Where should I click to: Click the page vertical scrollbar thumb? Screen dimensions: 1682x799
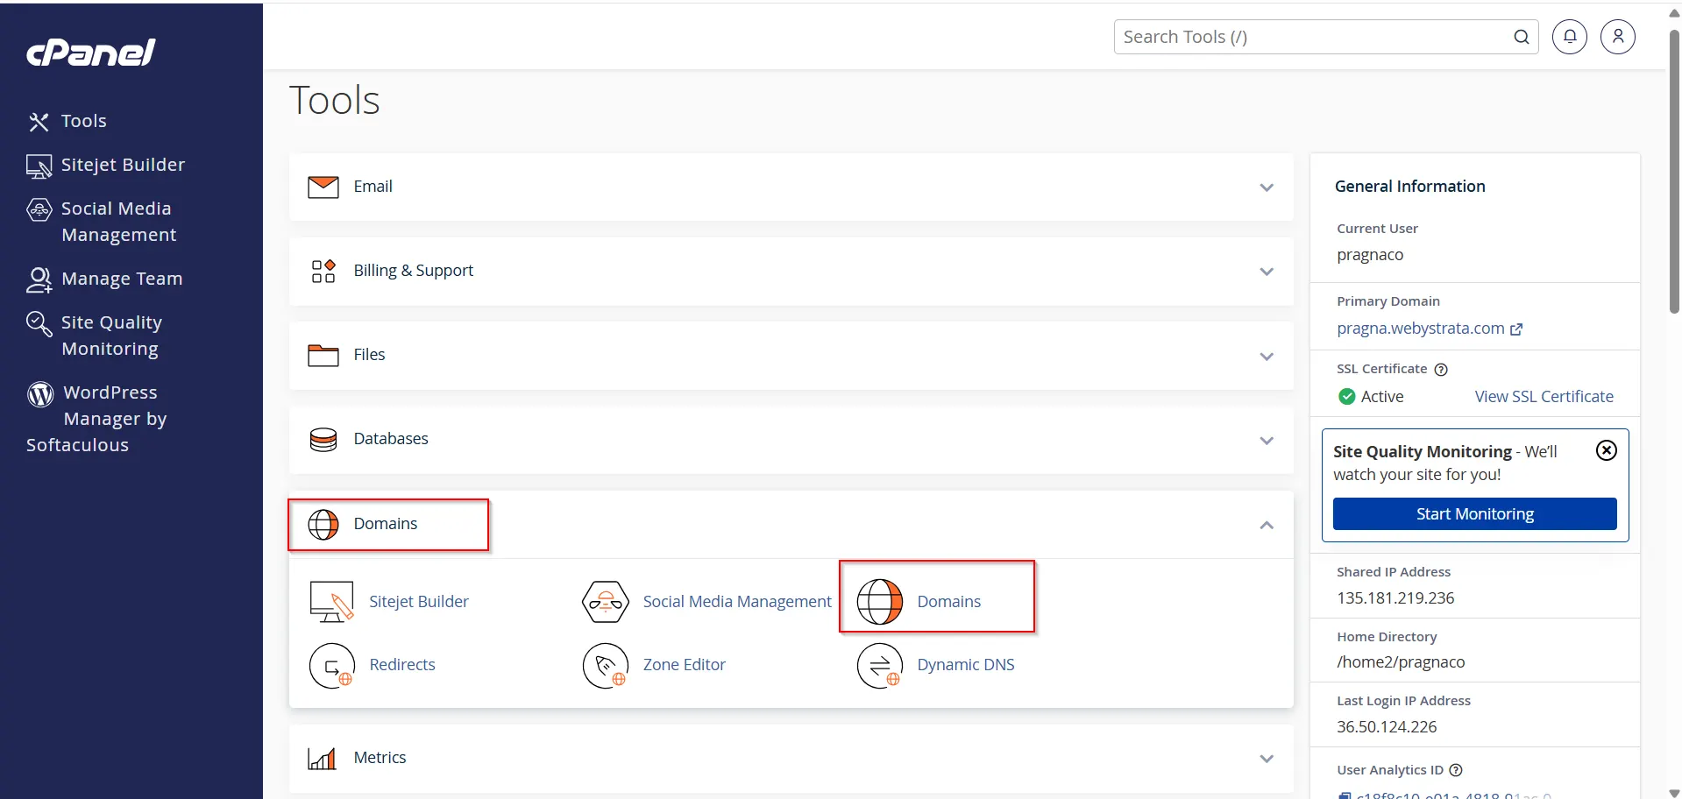coord(1674,171)
